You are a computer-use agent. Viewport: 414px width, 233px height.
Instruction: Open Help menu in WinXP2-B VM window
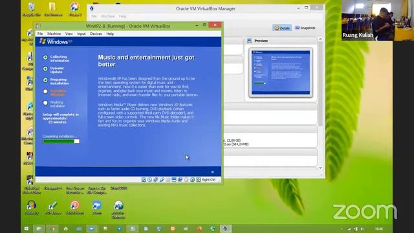coord(110,34)
